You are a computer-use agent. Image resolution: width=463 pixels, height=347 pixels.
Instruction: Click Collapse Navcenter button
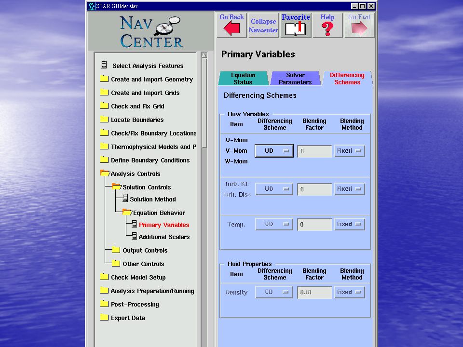pyautogui.click(x=263, y=26)
